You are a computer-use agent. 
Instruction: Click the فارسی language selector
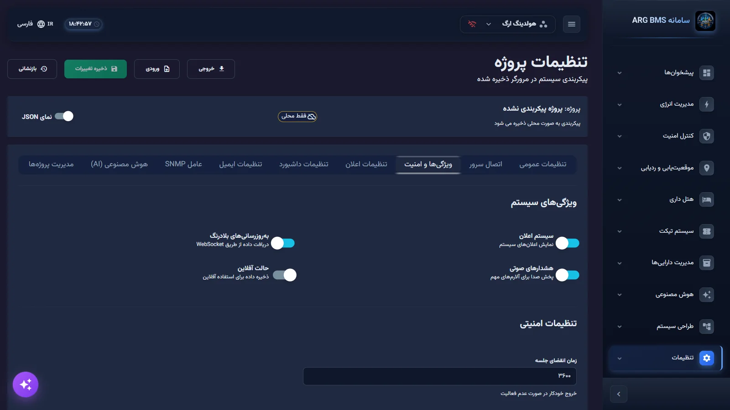[25, 24]
